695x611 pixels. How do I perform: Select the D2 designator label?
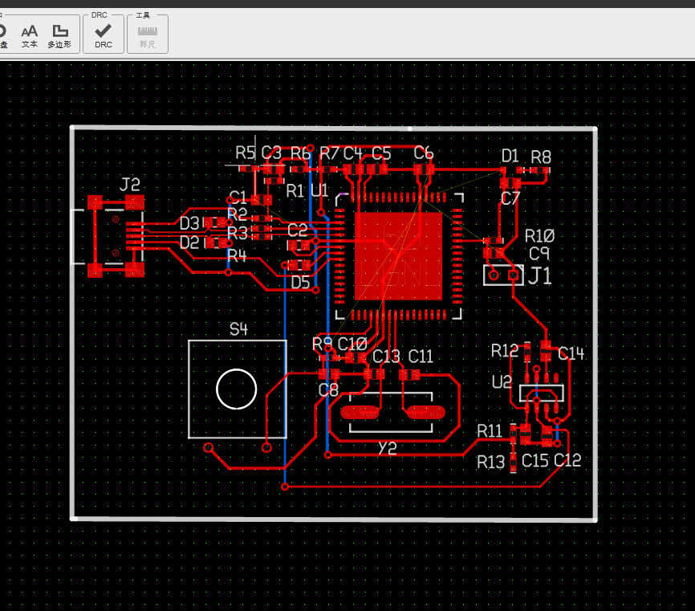pos(189,242)
